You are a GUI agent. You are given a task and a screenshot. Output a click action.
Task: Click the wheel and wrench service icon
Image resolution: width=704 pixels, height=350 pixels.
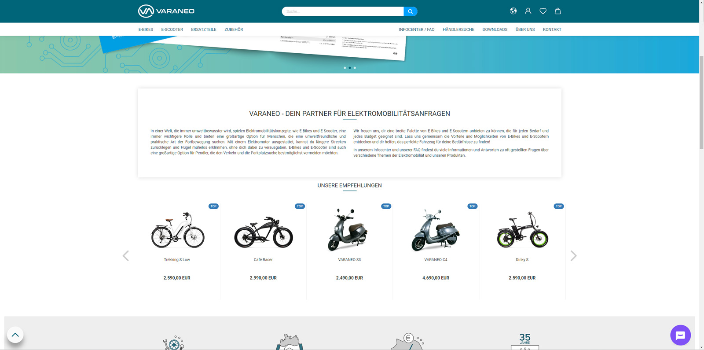click(x=173, y=343)
